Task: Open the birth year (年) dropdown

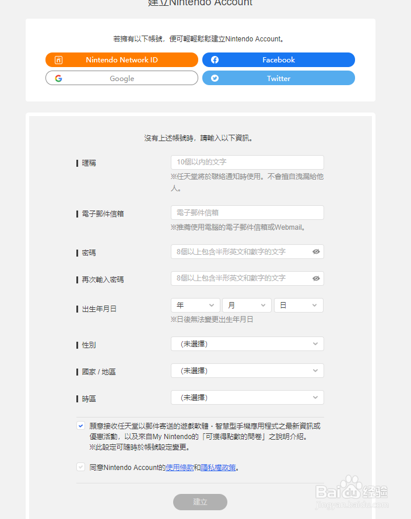Action: 195,305
